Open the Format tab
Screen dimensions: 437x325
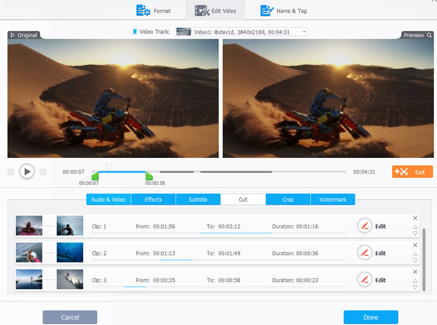click(154, 10)
